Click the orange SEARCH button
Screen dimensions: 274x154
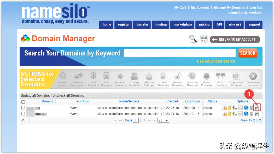tap(248, 53)
